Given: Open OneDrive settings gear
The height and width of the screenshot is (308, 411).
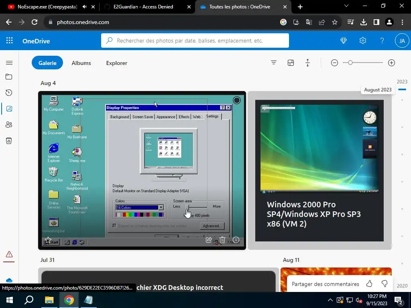Looking at the screenshot, I should [x=363, y=41].
